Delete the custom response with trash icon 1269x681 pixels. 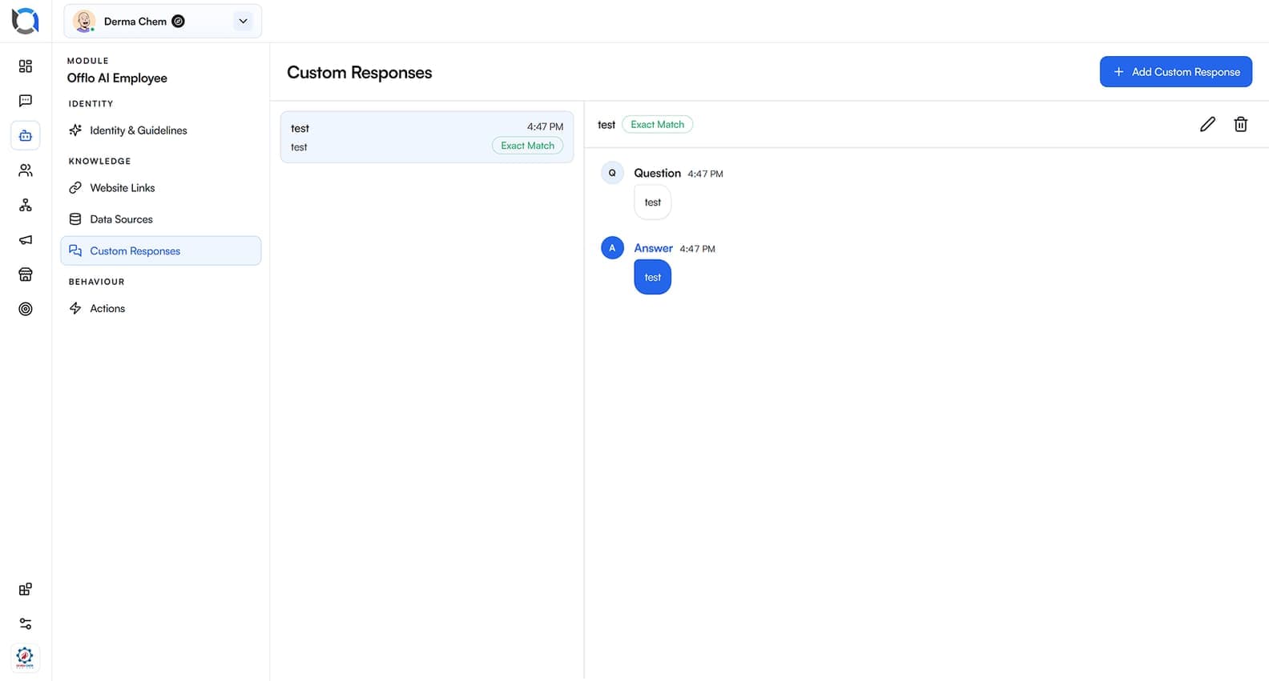[1240, 124]
